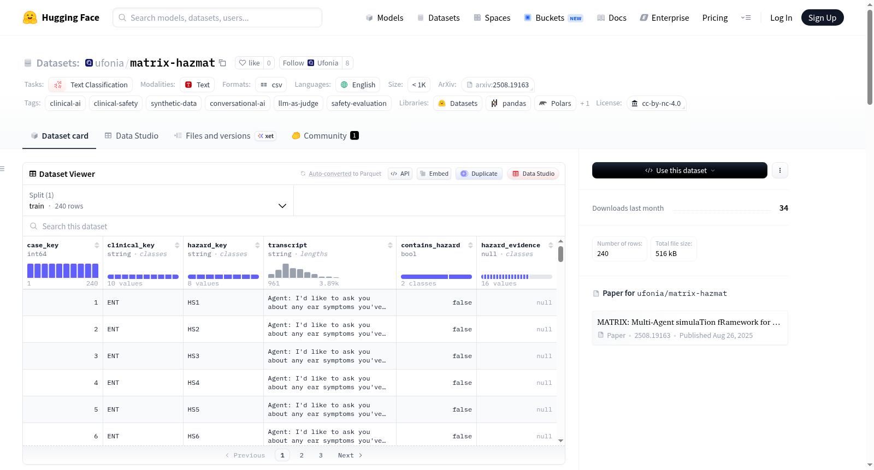874x470 pixels.
Task: Copy dataset name using the copy icon
Action: (222, 63)
